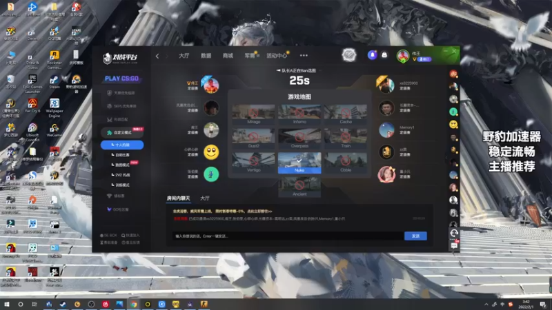This screenshot has width=552, height=310.
Task: Click the Train map tile
Action: click(346, 138)
